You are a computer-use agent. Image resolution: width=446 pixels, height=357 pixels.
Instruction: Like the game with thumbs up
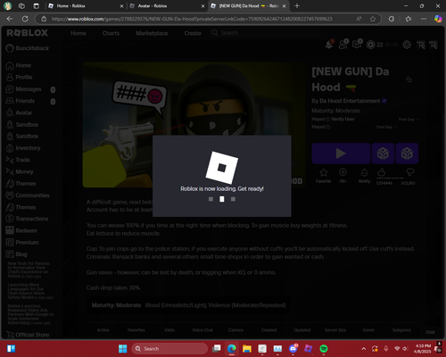[x=382, y=172]
